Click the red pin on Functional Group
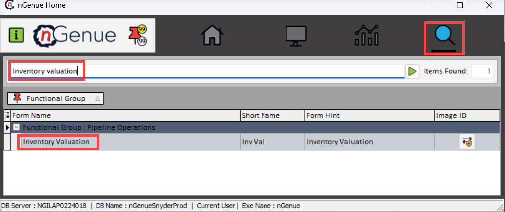Image resolution: width=505 pixels, height=212 pixels. (x=18, y=99)
